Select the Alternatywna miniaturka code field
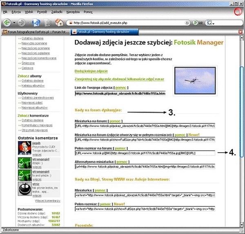 (x=145, y=166)
